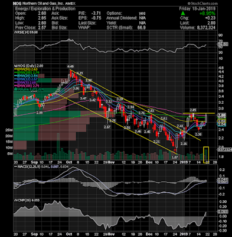
Task: Select the P/E value -3.71
Action: click(96, 14)
